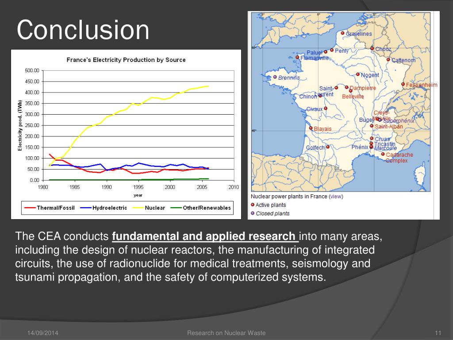This screenshot has height=340, width=453.
Task: Click the red marker beside Cruas
Action: coord(372,139)
